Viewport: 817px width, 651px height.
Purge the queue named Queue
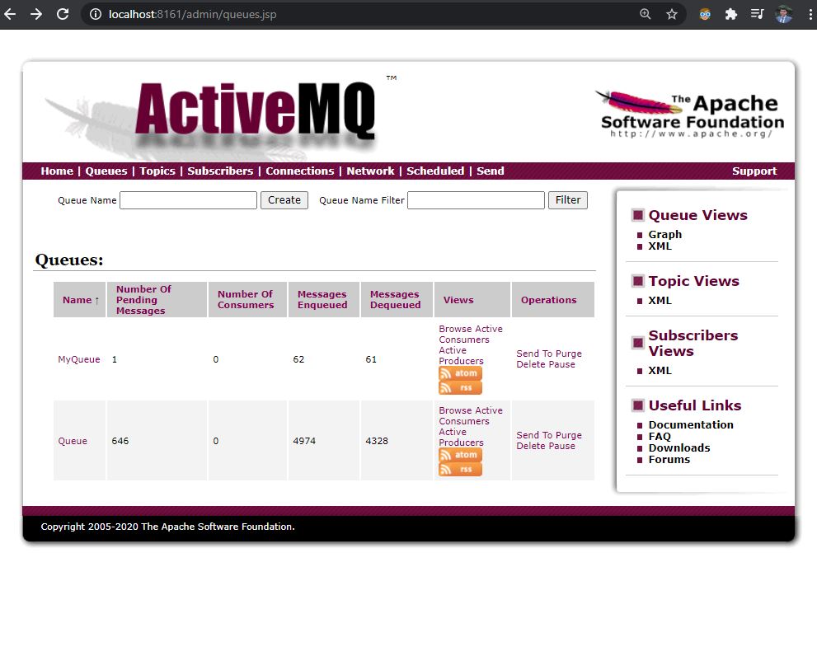(x=569, y=435)
